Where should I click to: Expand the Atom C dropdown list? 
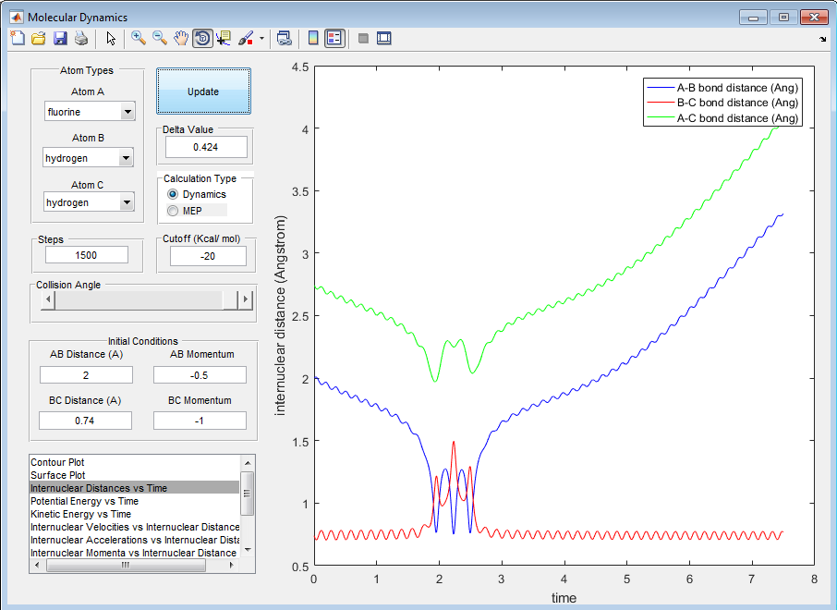[127, 202]
